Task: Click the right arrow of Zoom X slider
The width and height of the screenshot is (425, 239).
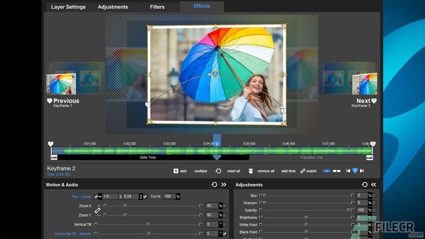Action: point(201,206)
